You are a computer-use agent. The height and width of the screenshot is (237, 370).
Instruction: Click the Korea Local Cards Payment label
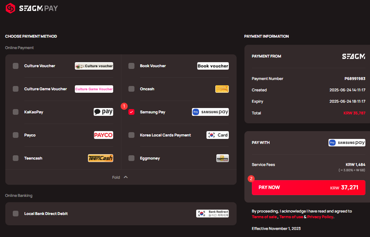pyautogui.click(x=165, y=135)
